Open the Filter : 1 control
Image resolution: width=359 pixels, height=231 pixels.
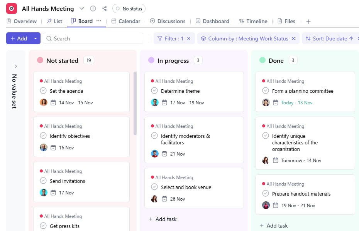click(x=171, y=38)
